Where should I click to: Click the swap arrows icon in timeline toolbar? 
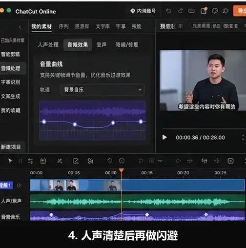(30, 161)
